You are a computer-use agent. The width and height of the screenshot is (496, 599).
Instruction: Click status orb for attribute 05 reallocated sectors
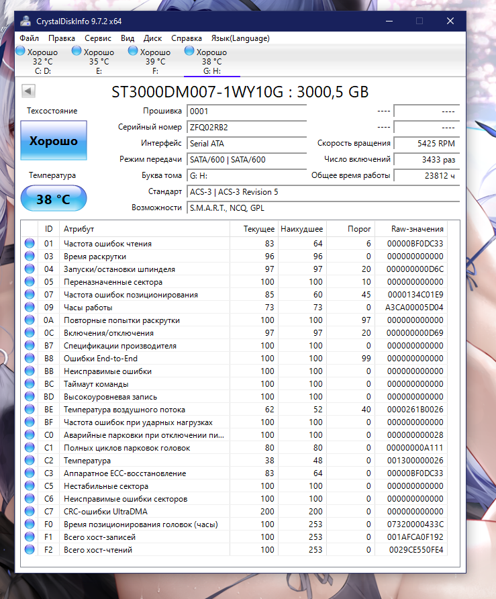[x=30, y=281]
